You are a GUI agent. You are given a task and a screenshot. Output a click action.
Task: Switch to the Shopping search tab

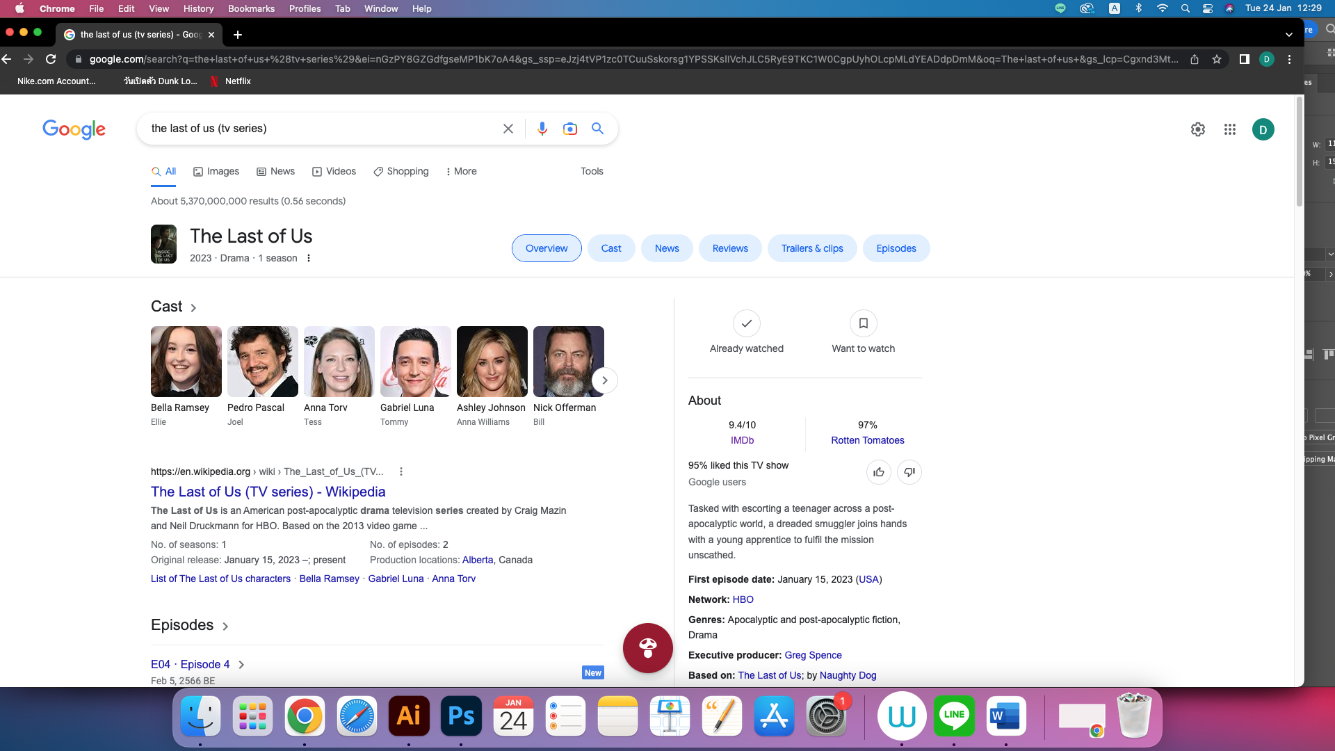[401, 172]
